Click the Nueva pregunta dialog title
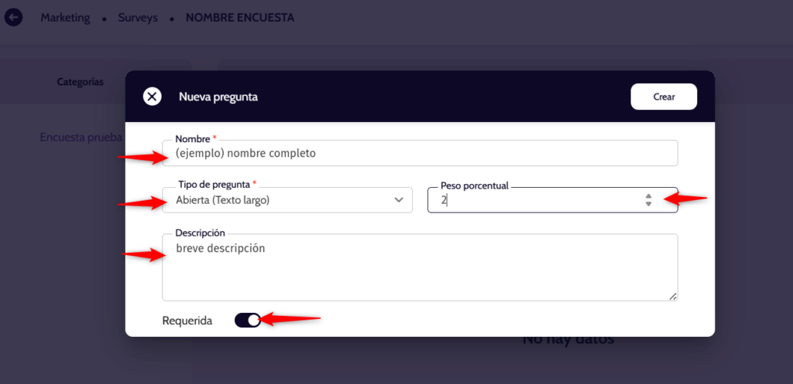Image resolution: width=793 pixels, height=384 pixels. tap(218, 97)
